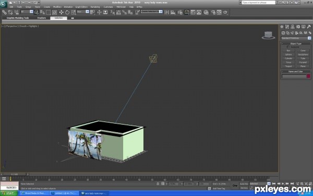The image size is (313, 196).
Task: Select the Bind to Space Warp tool
Action: [x=16, y=13]
